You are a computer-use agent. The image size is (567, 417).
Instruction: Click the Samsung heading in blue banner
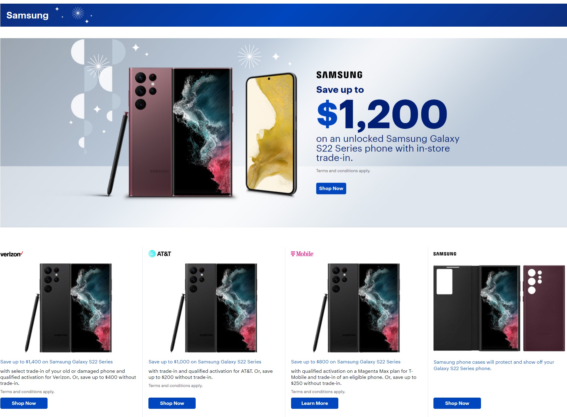[27, 15]
